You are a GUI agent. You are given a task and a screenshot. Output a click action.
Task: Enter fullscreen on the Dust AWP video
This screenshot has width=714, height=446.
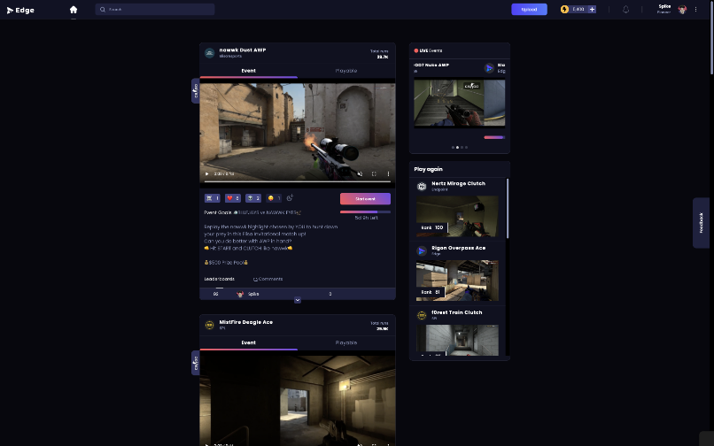(x=374, y=173)
